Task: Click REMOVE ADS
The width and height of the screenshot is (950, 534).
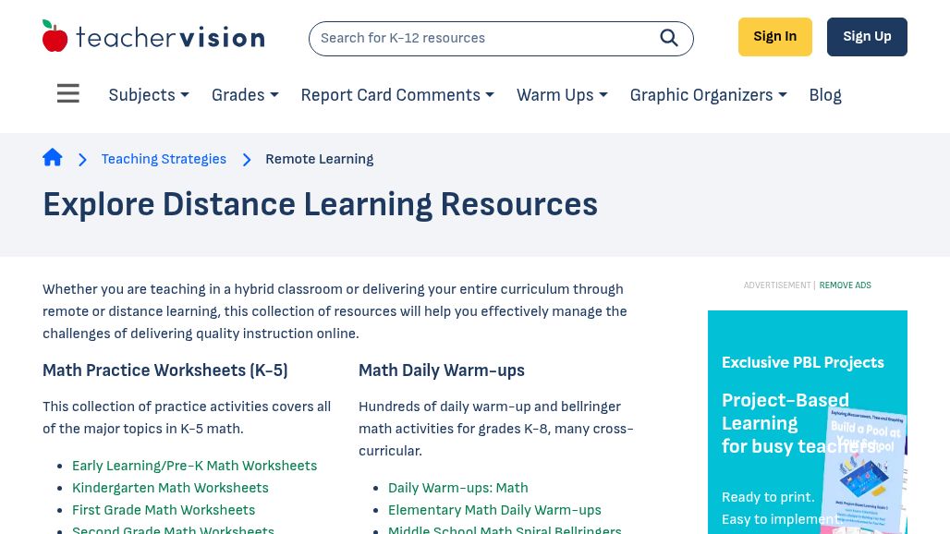Action: [x=845, y=285]
